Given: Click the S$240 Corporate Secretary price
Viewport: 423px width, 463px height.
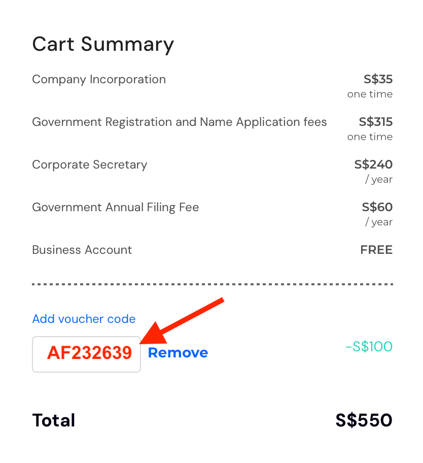Looking at the screenshot, I should point(373,164).
